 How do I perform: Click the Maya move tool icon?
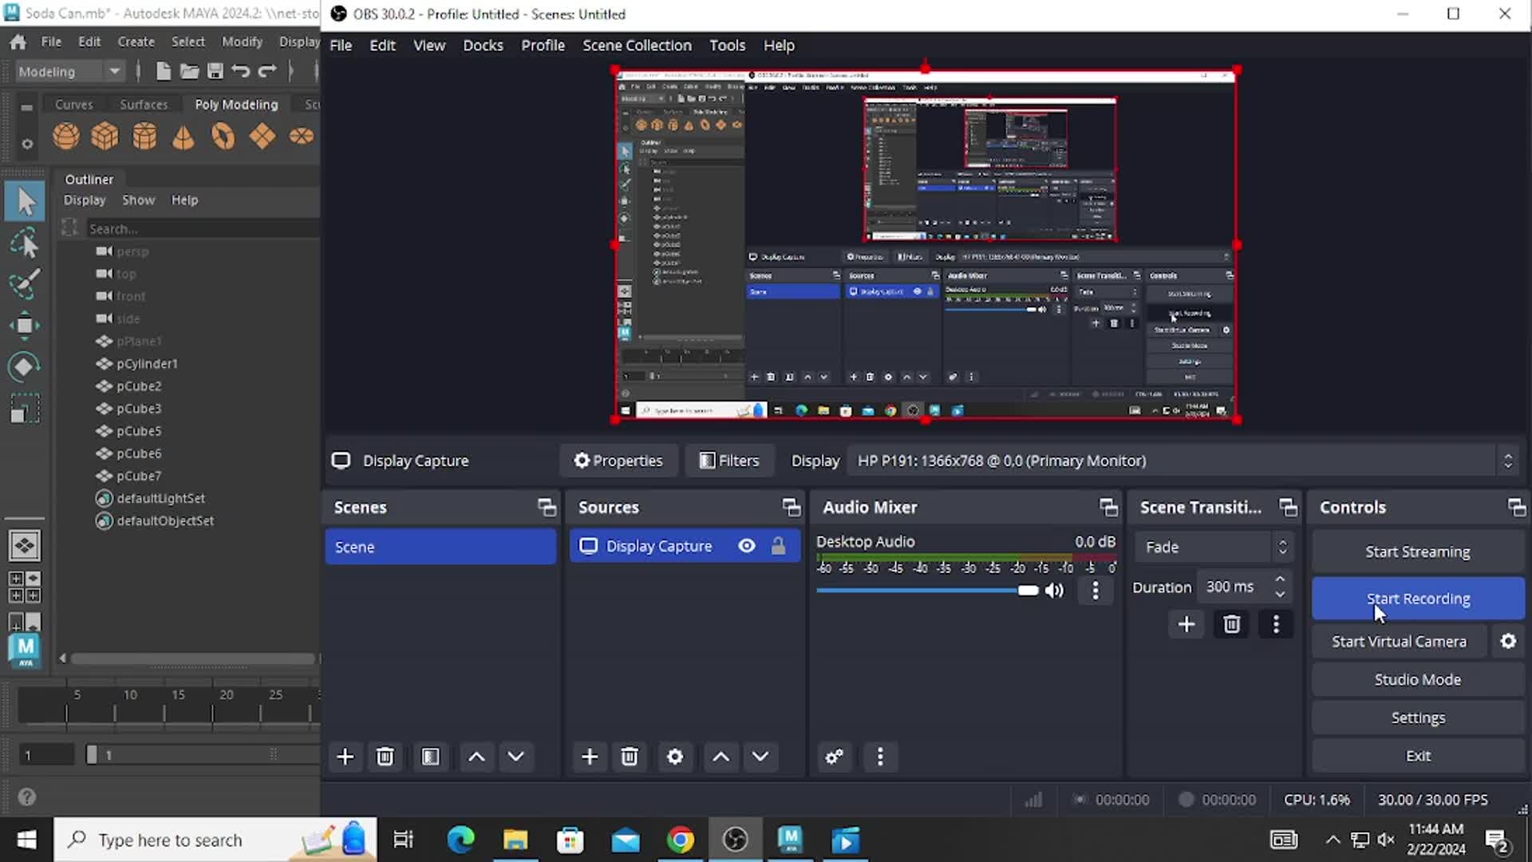[x=24, y=326]
